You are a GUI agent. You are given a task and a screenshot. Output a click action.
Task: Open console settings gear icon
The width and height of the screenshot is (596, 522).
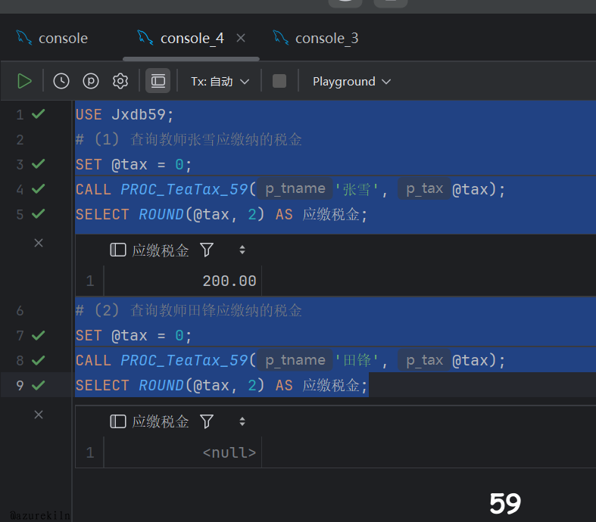120,81
